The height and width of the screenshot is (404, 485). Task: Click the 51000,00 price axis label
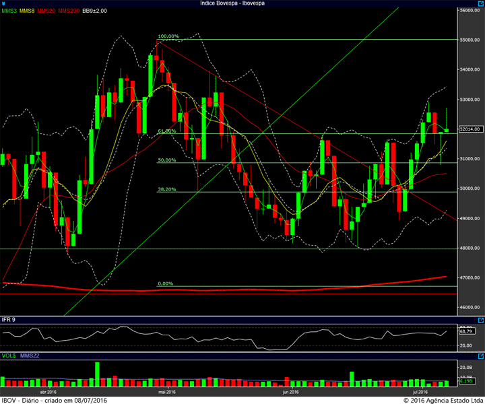(x=470, y=159)
